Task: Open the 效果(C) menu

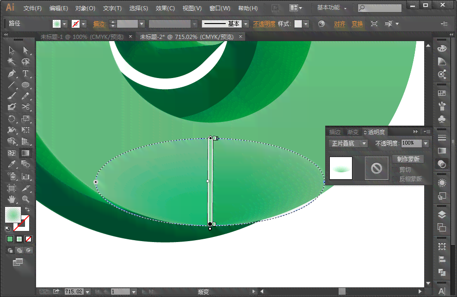Action: [x=165, y=8]
